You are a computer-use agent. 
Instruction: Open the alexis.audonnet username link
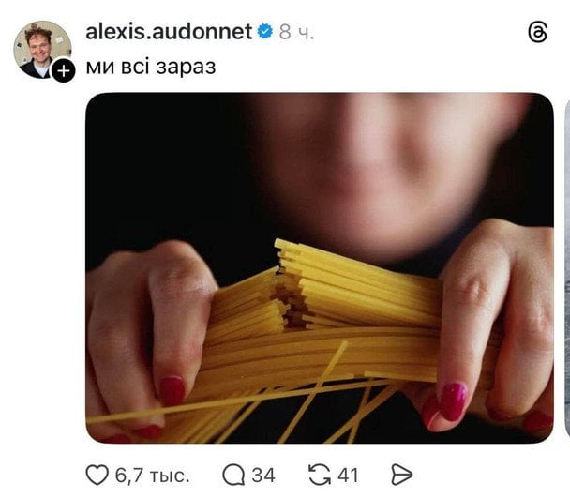click(x=169, y=32)
